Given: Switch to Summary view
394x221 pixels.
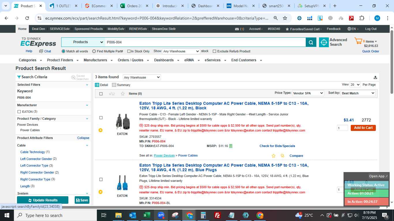Looking at the screenshot, I should point(121,85).
